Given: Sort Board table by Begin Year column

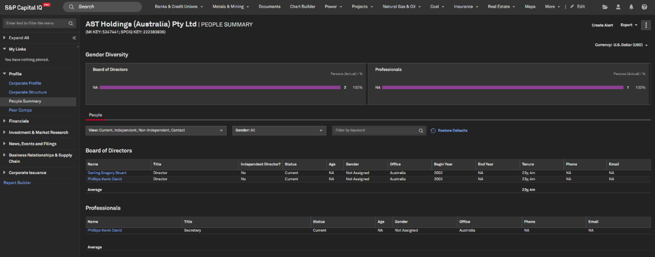Looking at the screenshot, I should point(443,164).
